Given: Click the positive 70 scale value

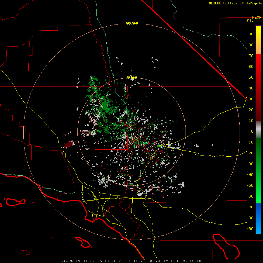Looking at the screenshot, I should 251,56.
